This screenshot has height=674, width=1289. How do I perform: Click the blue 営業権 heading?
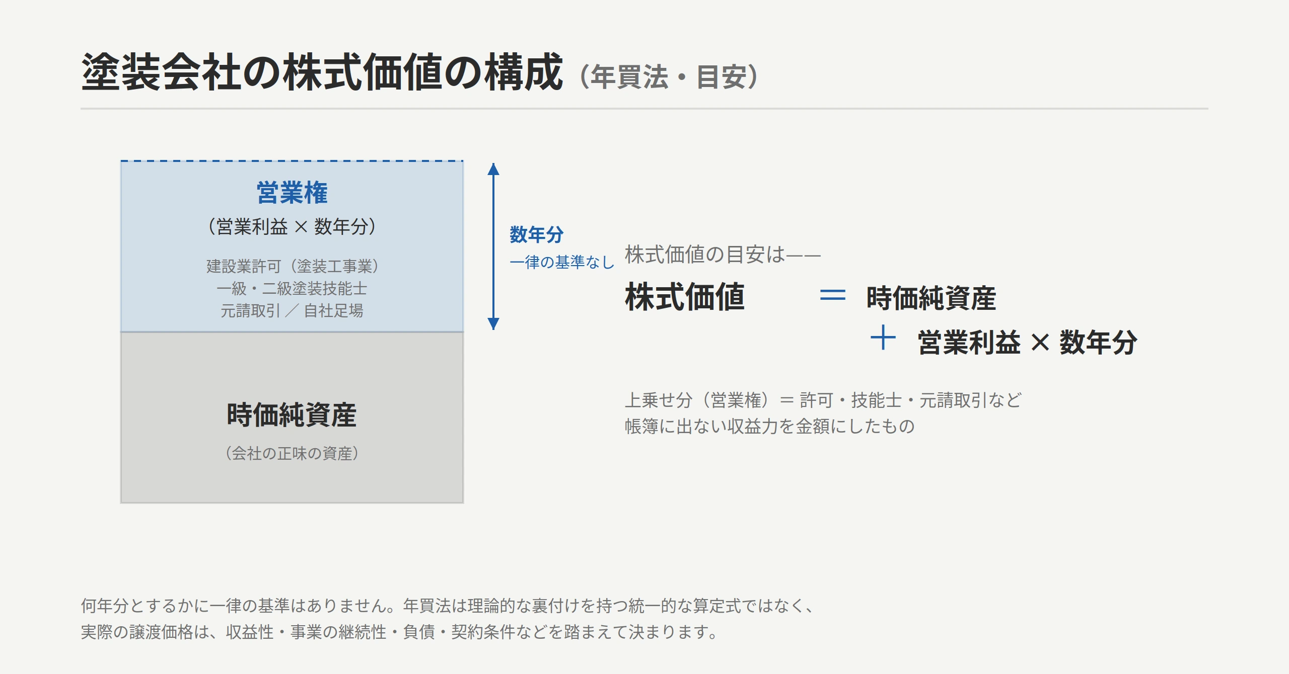coord(292,193)
